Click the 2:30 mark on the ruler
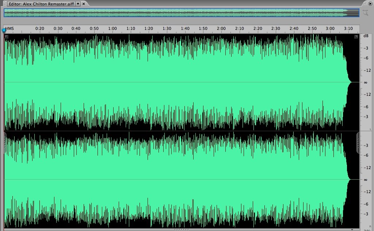The image size is (374, 231). pos(275,28)
